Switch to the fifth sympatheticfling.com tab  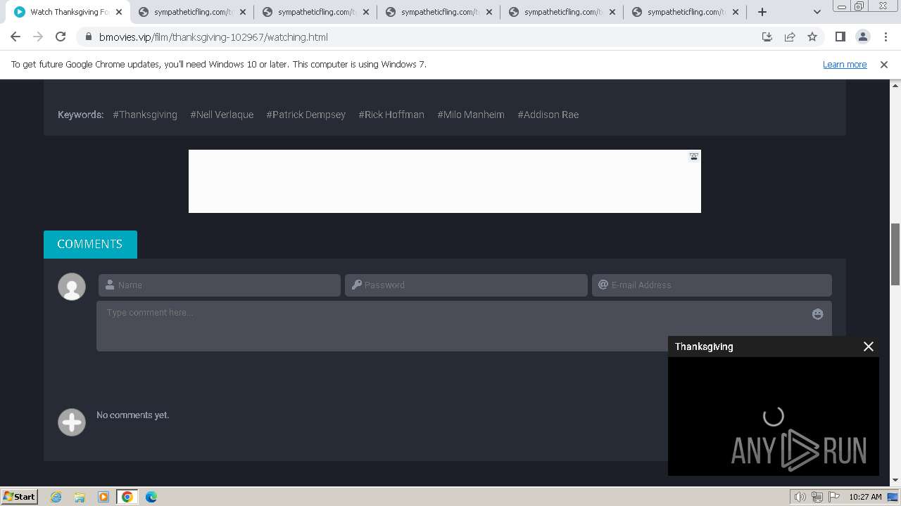[x=686, y=12]
